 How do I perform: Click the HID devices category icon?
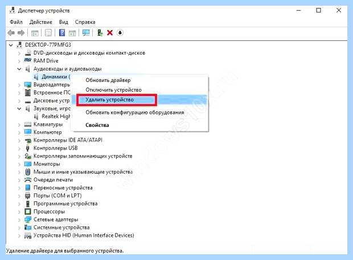(28, 236)
